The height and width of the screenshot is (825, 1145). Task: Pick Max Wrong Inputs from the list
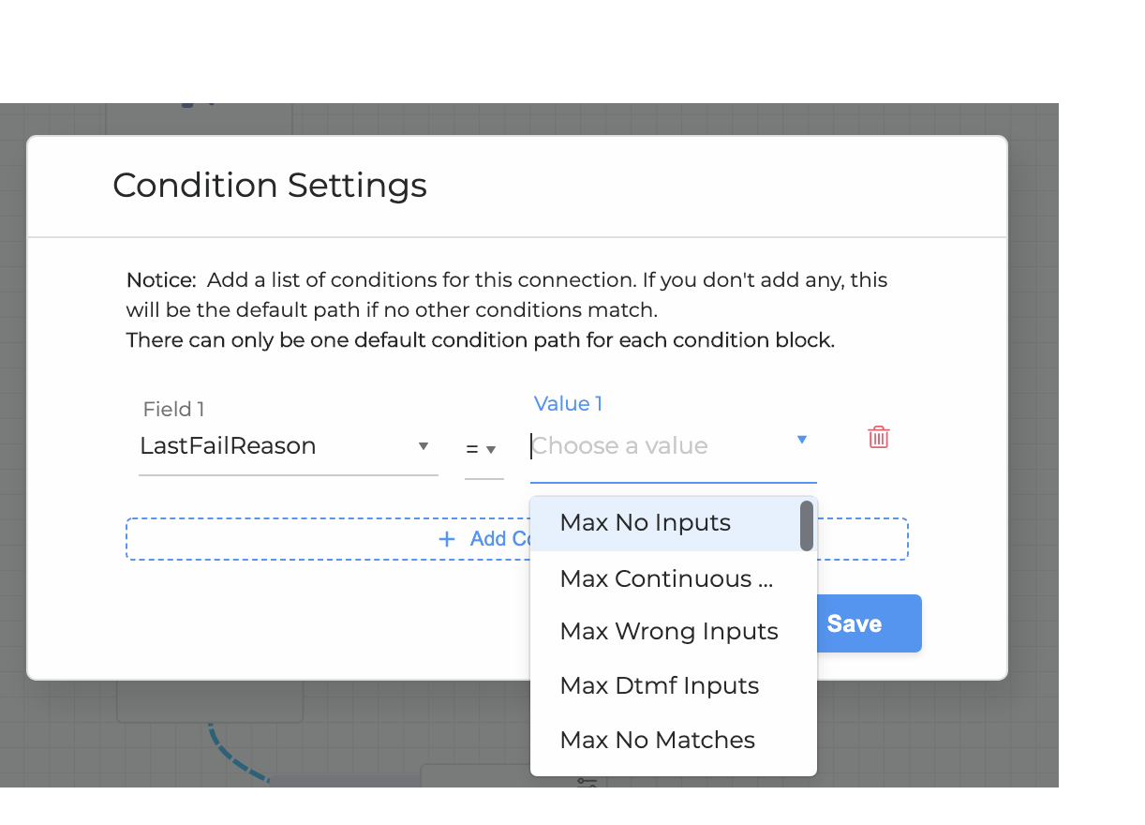669,632
